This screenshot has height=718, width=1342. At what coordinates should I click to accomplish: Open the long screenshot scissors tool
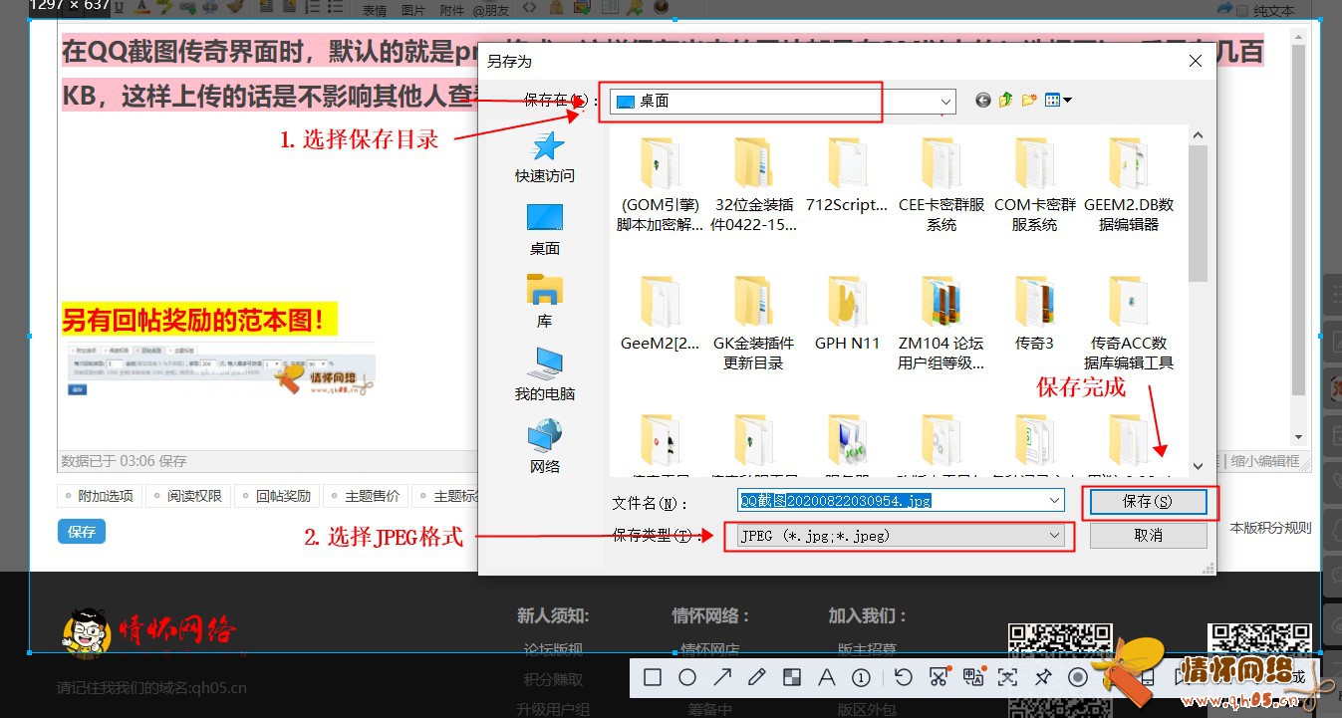pyautogui.click(x=939, y=678)
